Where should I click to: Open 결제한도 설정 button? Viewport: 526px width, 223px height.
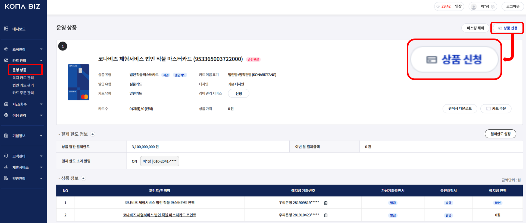click(x=500, y=134)
